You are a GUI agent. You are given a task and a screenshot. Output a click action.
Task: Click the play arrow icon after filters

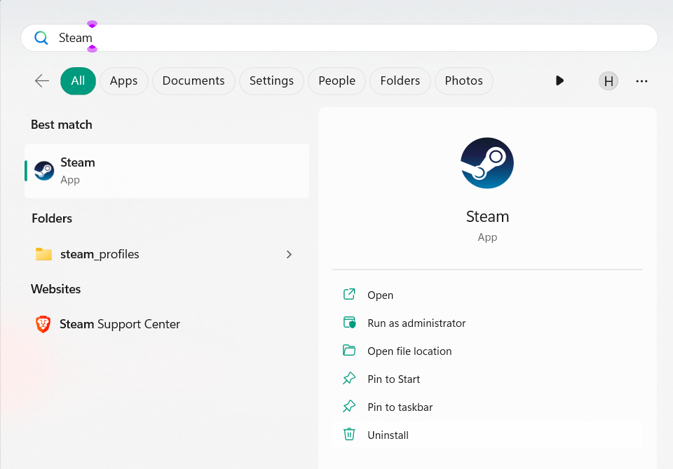pyautogui.click(x=559, y=81)
